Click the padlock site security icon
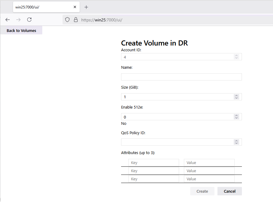Viewport: 273px width, 202px height. click(75, 20)
